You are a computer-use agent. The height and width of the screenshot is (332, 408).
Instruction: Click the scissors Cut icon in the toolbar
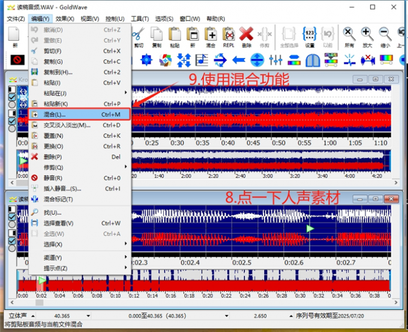[139, 34]
